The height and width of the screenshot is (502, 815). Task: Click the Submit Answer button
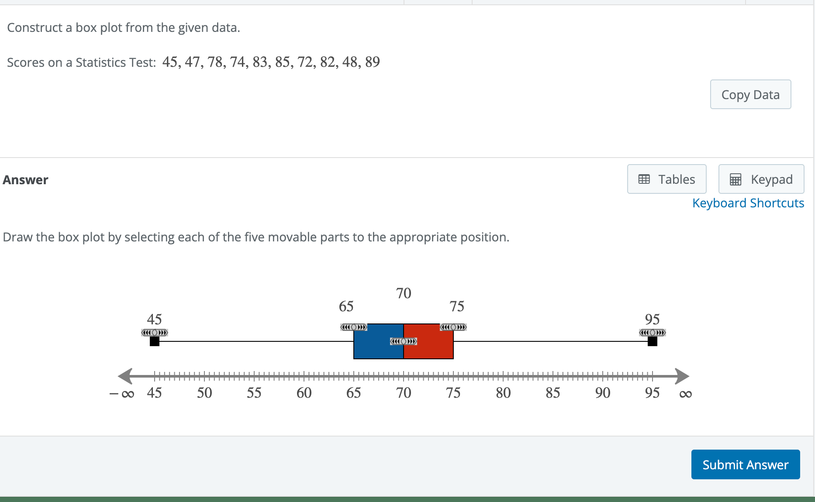[745, 464]
